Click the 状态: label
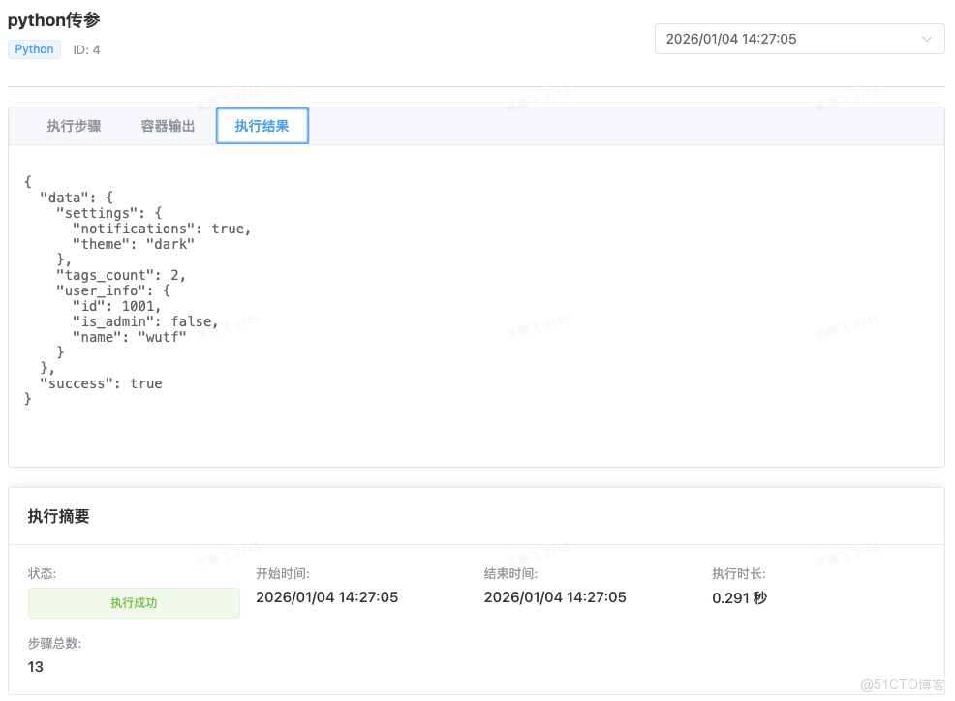This screenshot has height=701, width=955. [x=42, y=574]
